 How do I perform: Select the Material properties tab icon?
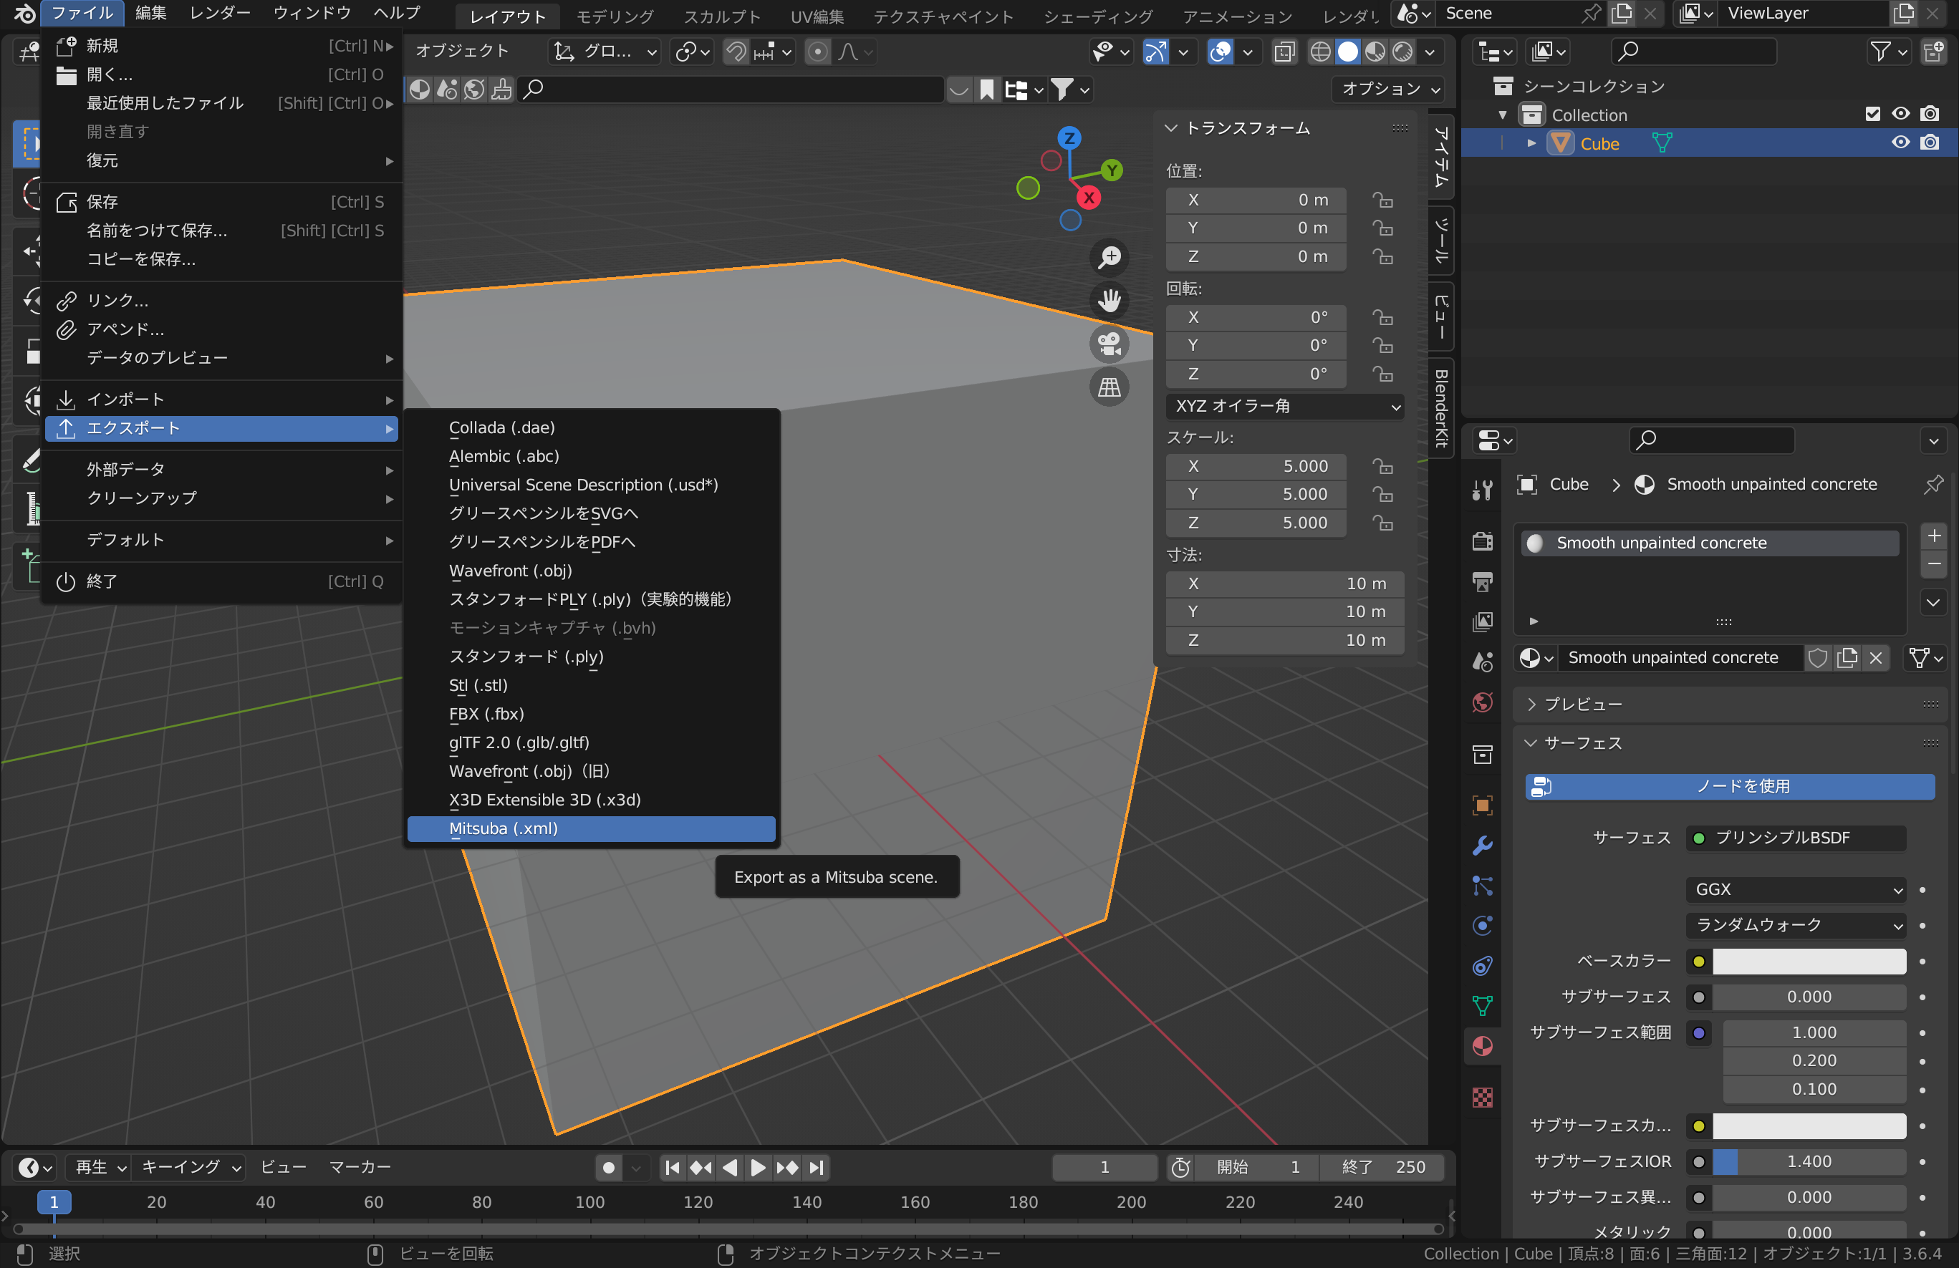(1481, 1046)
